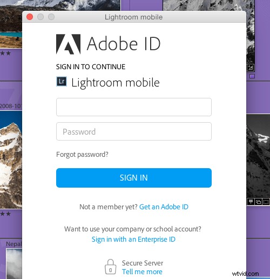This screenshot has height=279, width=270.
Task: Click the Adobe logo
Action: (x=69, y=44)
